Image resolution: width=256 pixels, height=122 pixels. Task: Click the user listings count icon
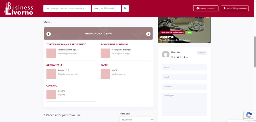pyautogui.click(x=172, y=57)
